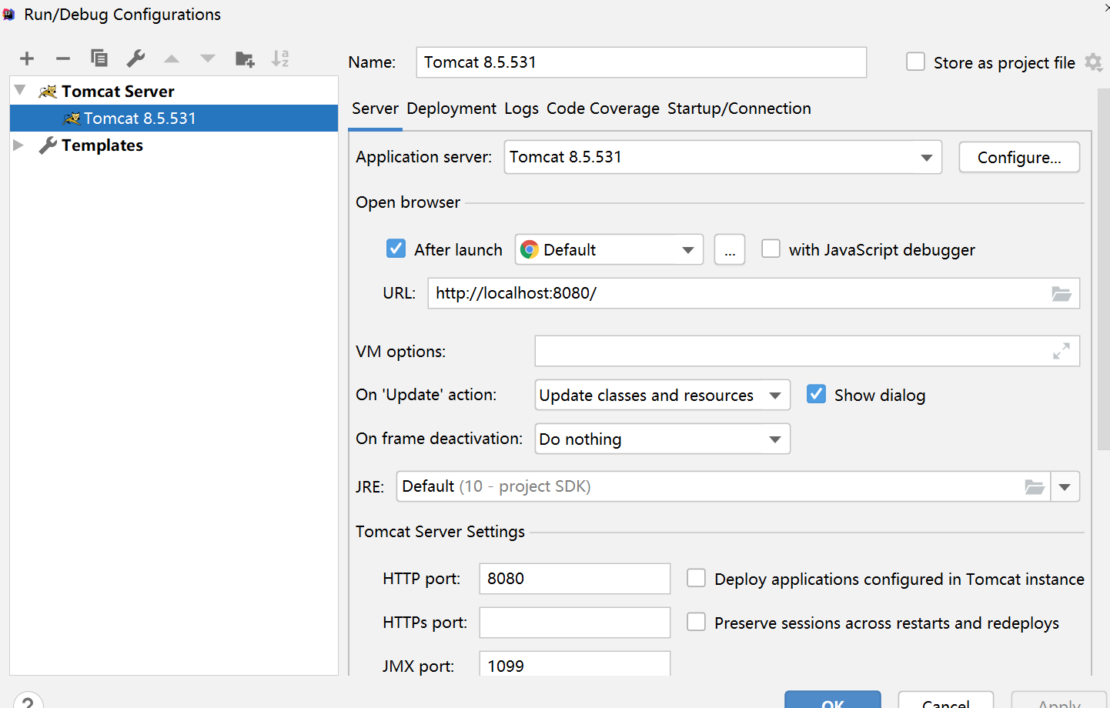Expand the Templates tree node
The height and width of the screenshot is (708, 1110).
point(18,145)
